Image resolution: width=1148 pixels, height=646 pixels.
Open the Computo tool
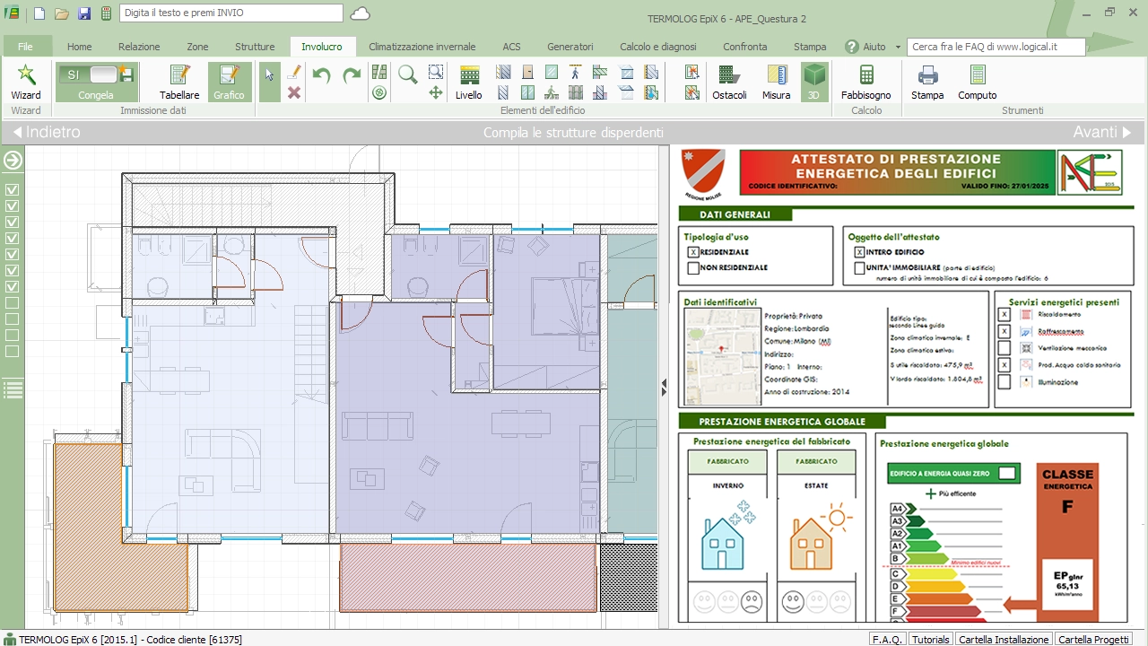pyautogui.click(x=977, y=82)
